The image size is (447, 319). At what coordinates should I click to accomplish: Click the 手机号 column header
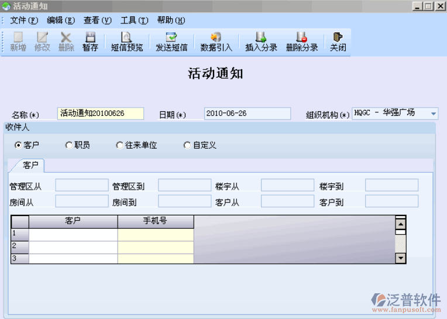point(156,221)
